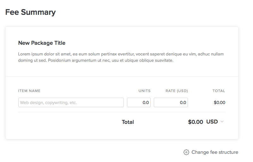This screenshot has height=162, width=253.
Task: Click the divider line below the package description
Action: point(122,76)
